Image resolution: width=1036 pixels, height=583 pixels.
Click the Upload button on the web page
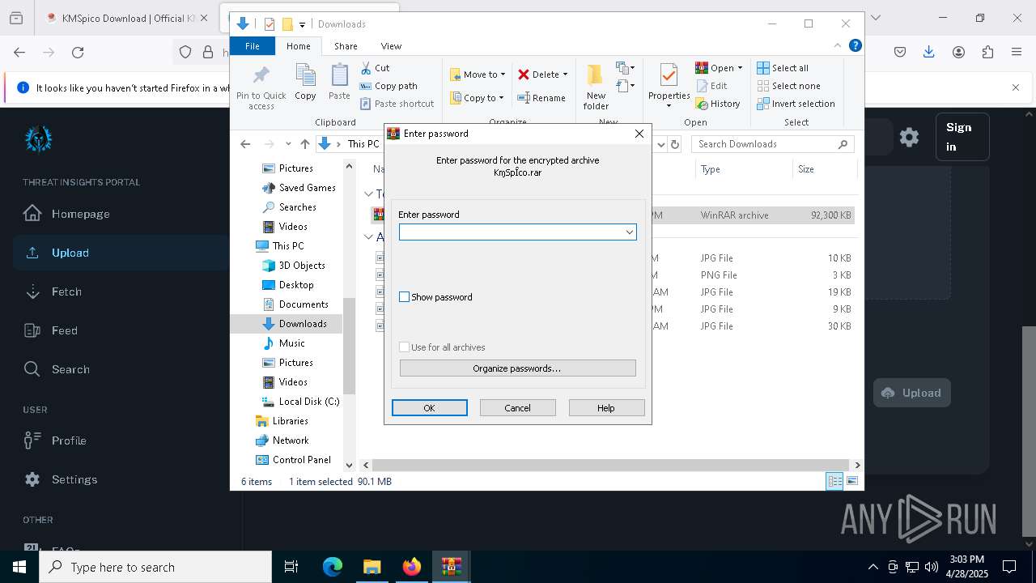tap(911, 393)
